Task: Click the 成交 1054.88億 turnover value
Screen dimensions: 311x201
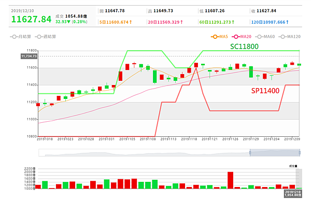Action: (x=71, y=16)
